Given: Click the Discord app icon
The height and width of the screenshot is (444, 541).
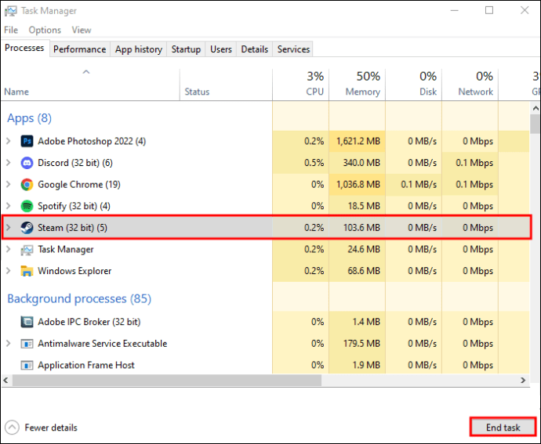Looking at the screenshot, I should (x=27, y=163).
